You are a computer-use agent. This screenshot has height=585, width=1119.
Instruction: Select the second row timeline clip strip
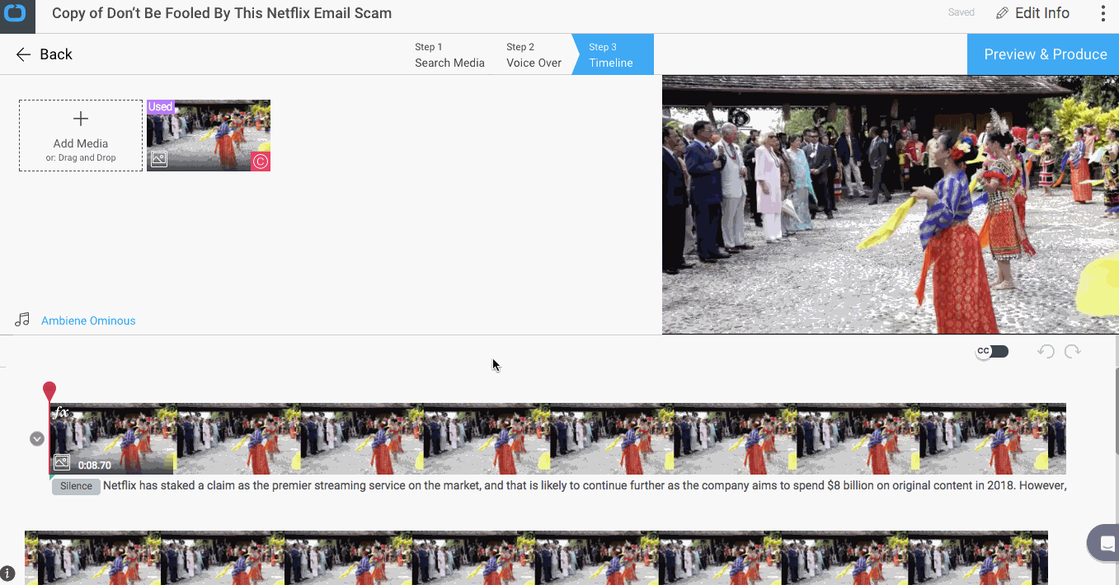[536, 558]
